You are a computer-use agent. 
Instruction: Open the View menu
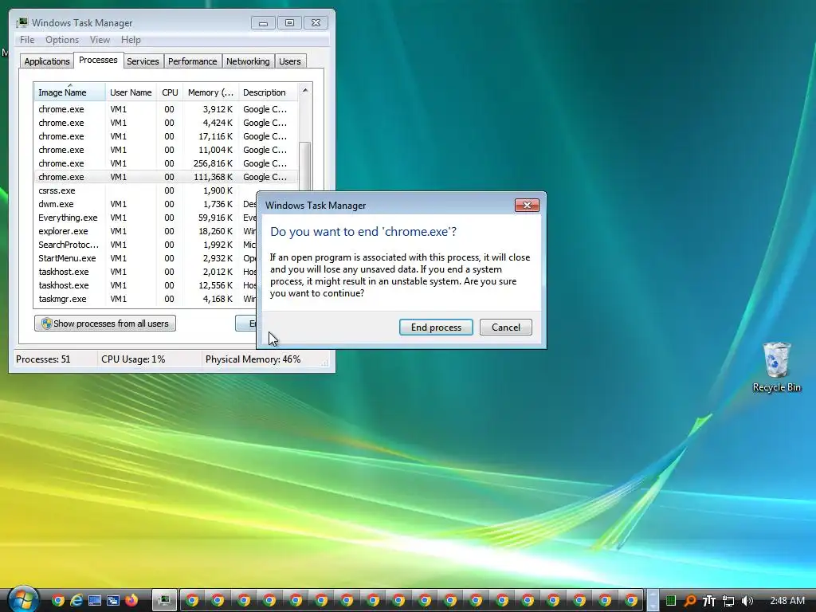(x=100, y=40)
